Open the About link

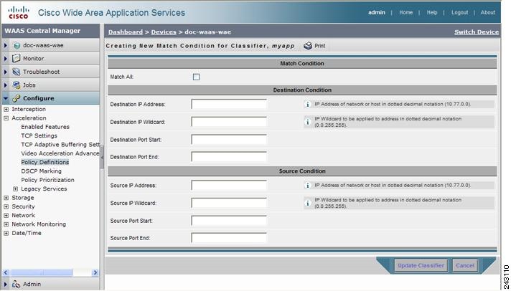point(488,12)
